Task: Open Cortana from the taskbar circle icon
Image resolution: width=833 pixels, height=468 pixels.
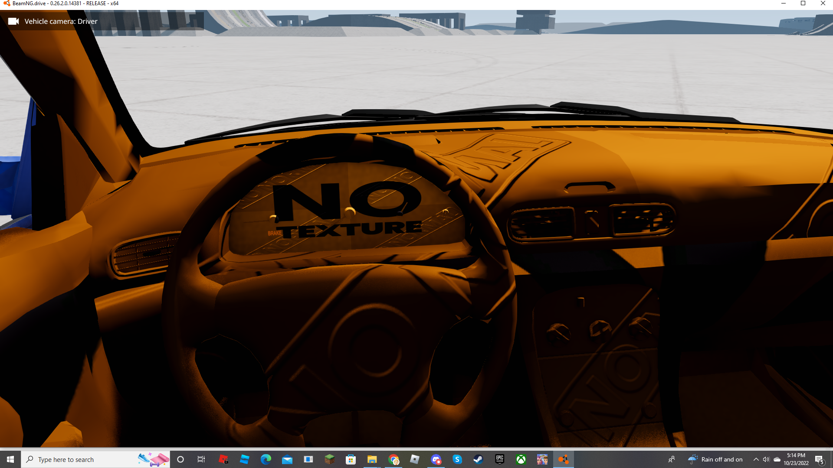Action: [x=180, y=459]
